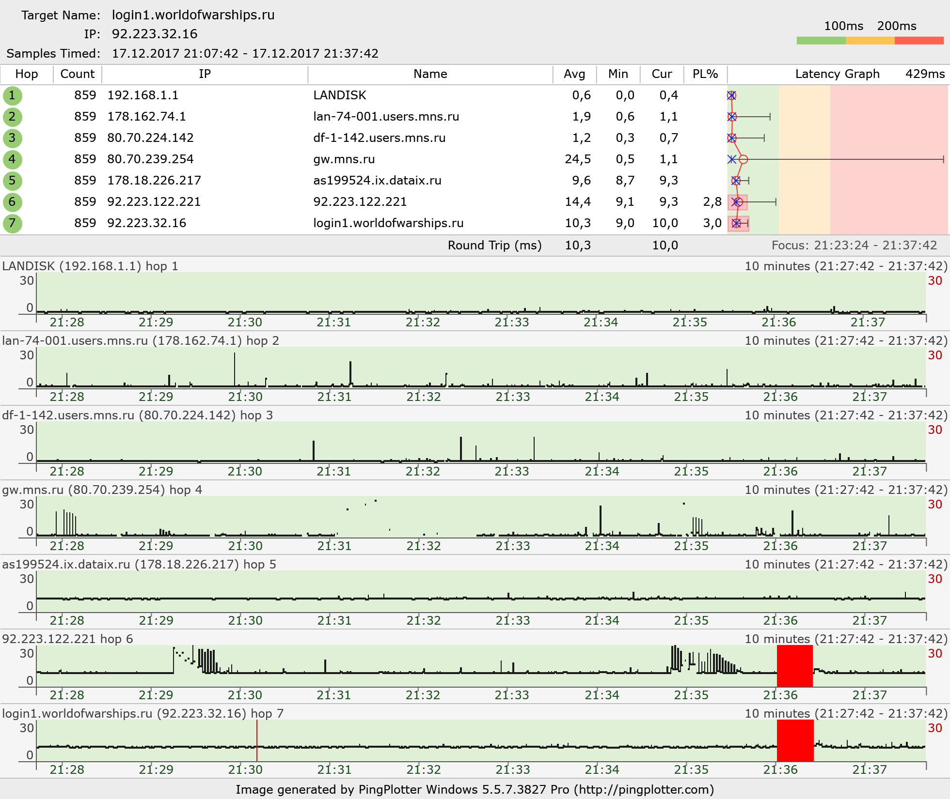Viewport: 950px width, 799px height.
Task: Click the Avg column header
Action: pyautogui.click(x=574, y=74)
